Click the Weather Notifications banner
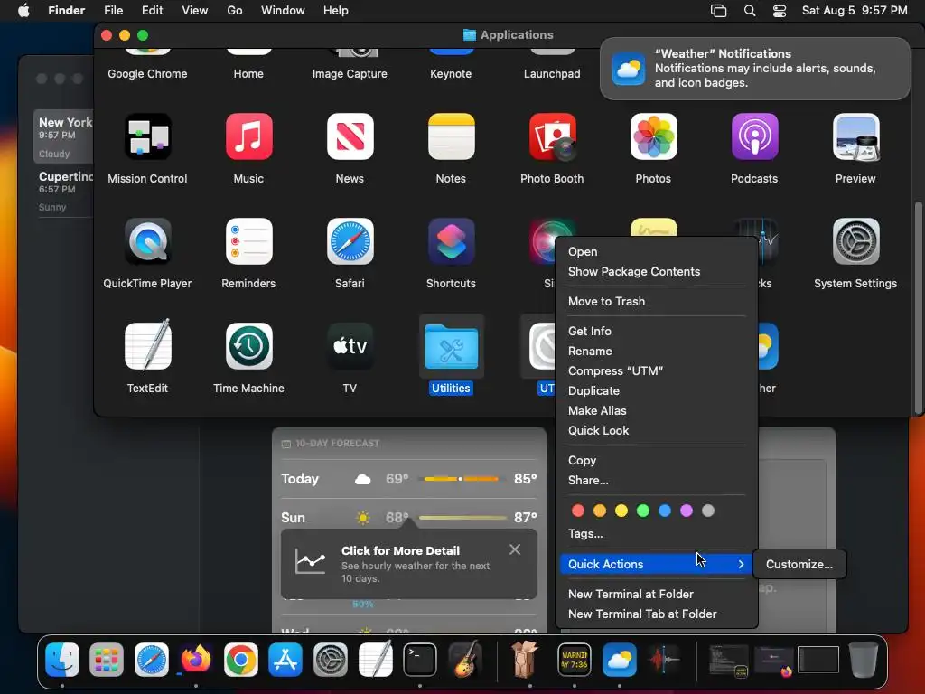 point(754,69)
